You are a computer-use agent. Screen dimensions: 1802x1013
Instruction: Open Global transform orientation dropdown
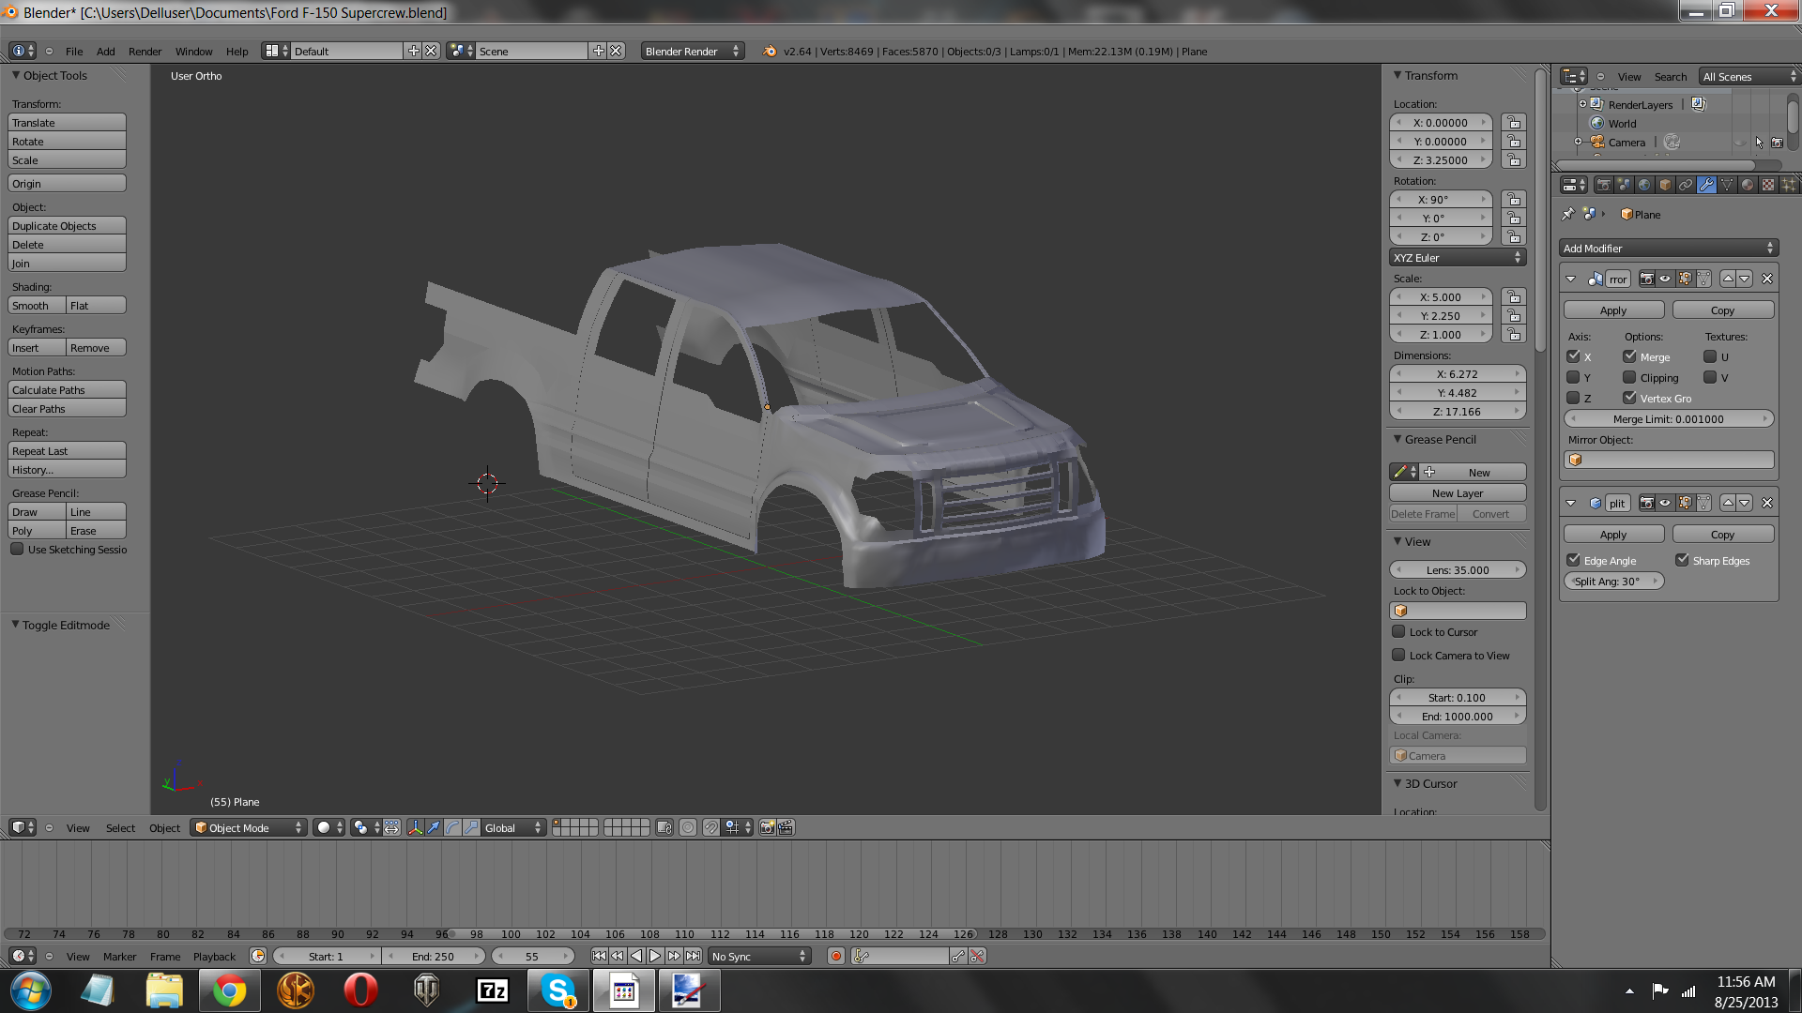pyautogui.click(x=513, y=827)
